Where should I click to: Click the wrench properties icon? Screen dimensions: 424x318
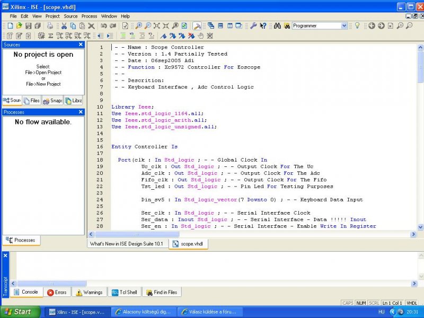(253, 25)
